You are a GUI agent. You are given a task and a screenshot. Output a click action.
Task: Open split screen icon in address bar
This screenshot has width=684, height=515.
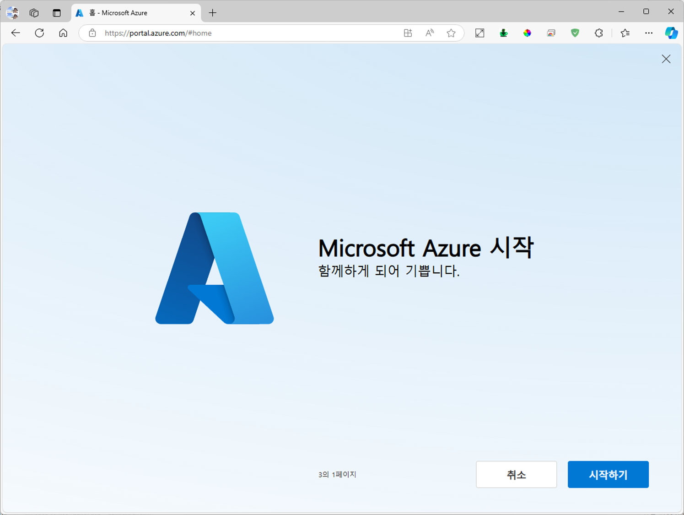408,33
